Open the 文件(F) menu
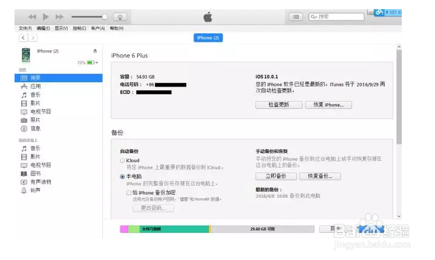The width and height of the screenshot is (435, 260). pos(25,28)
